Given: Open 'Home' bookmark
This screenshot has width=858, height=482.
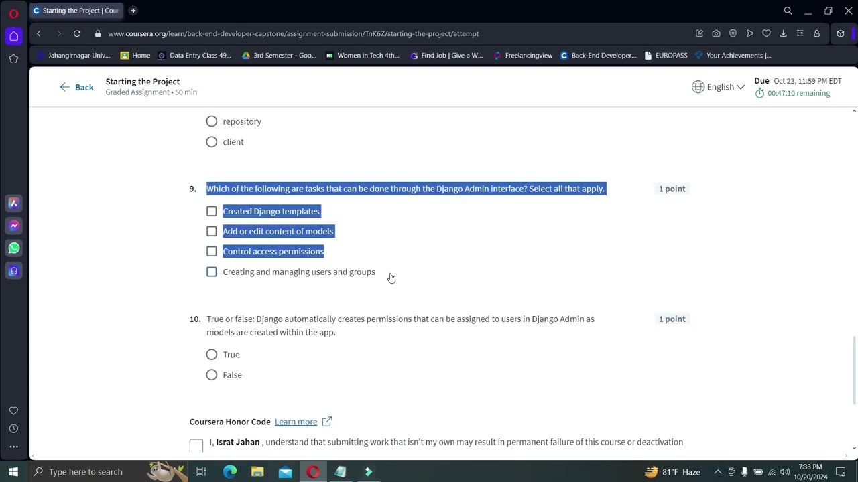Looking at the screenshot, I should coord(135,55).
